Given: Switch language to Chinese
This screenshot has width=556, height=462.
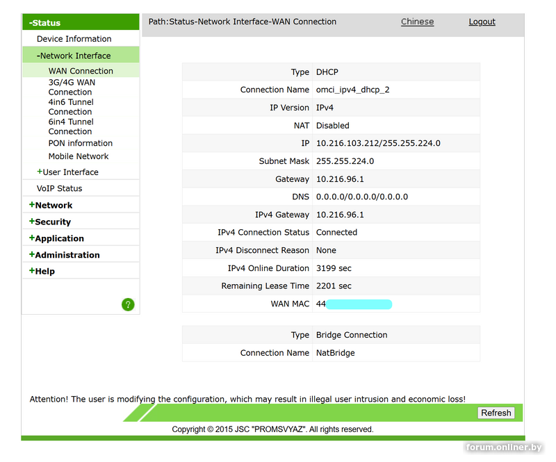Looking at the screenshot, I should pyautogui.click(x=417, y=22).
